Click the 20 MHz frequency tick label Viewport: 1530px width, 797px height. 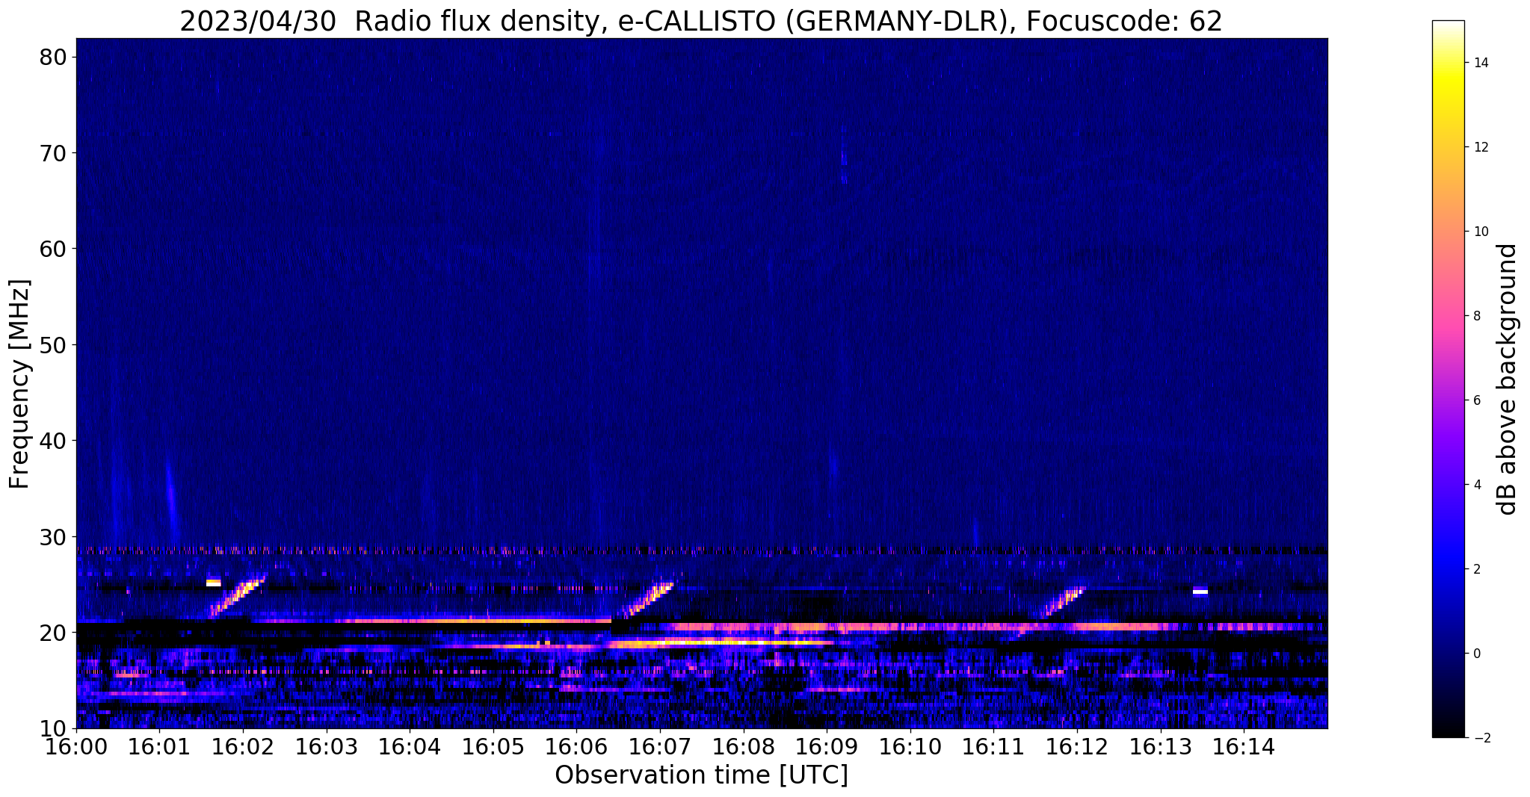(53, 633)
